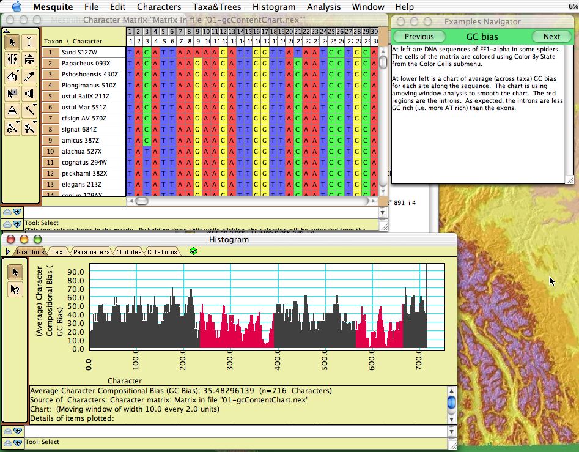Select the pyramid-shaped sort tool

tap(12, 111)
